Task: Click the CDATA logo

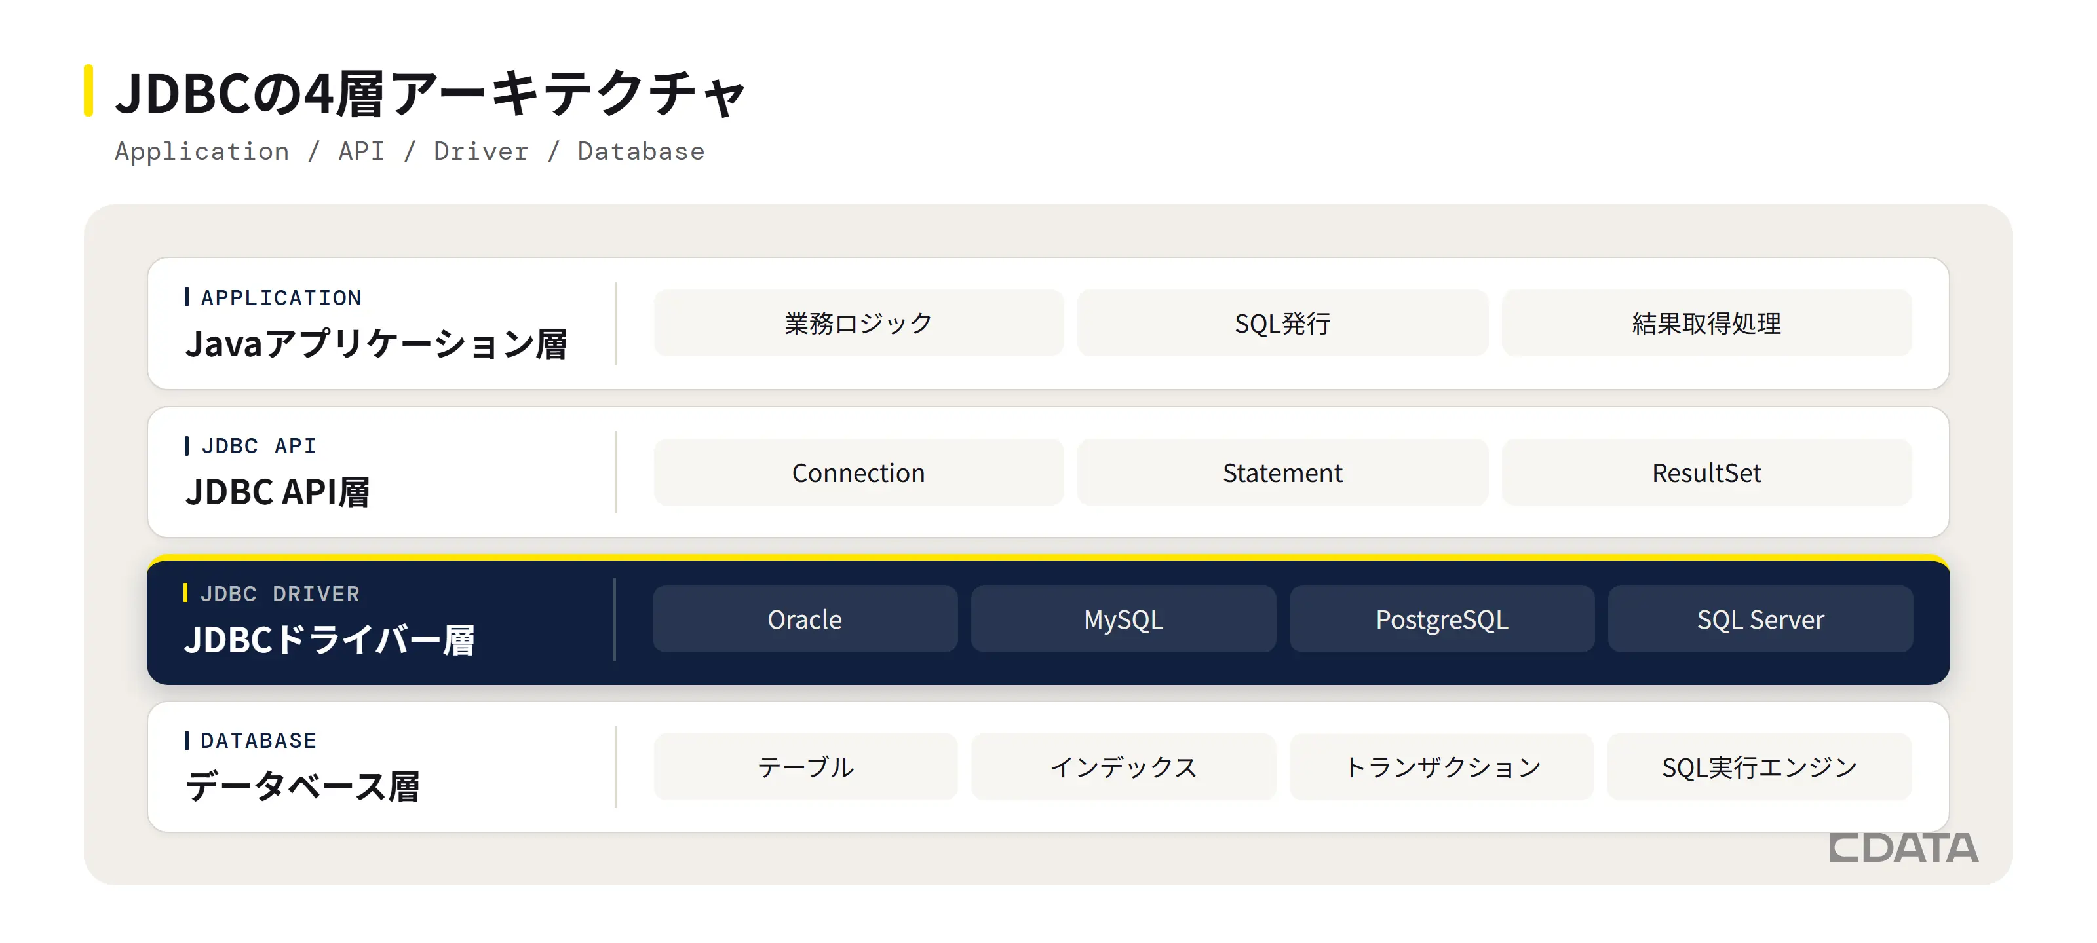Action: click(1903, 848)
